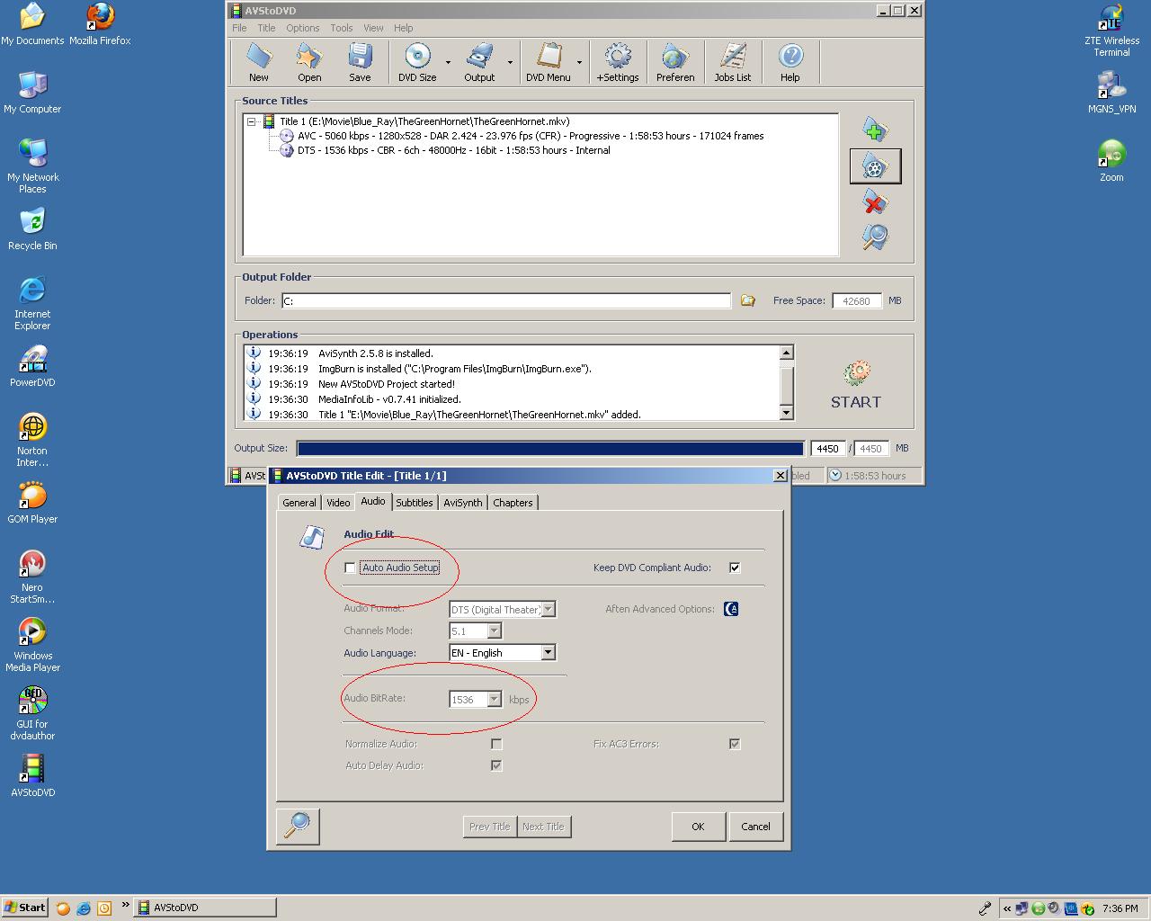Click OK in Title Edit dialog
The image size is (1151, 921).
(x=698, y=827)
